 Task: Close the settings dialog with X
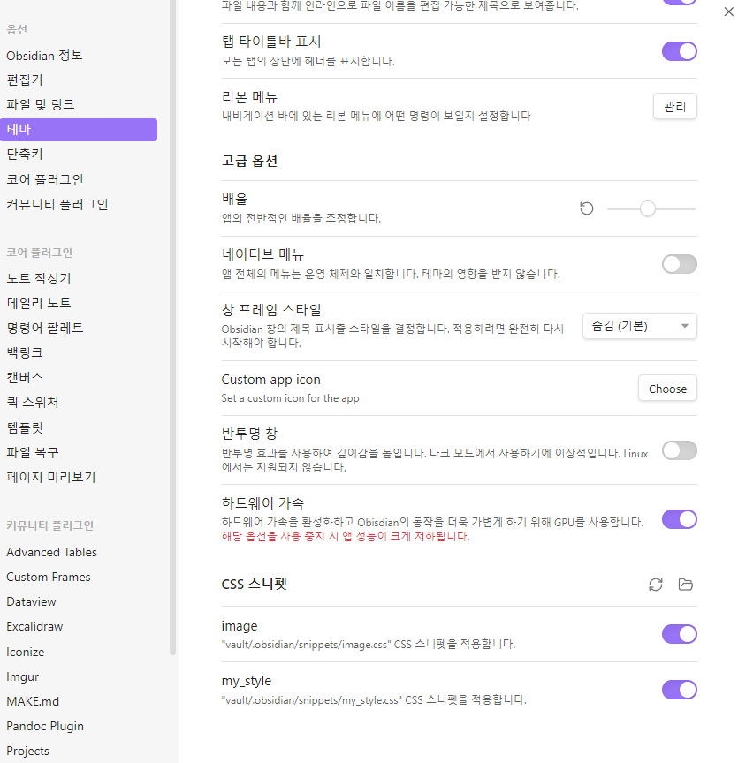tap(728, 11)
